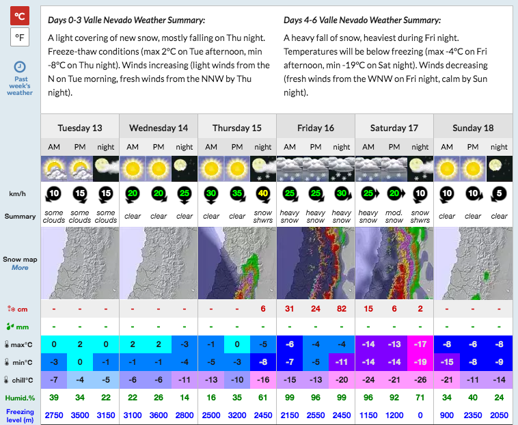The width and height of the screenshot is (518, 425).
Task: Click Days 0-3 Valle Nevado Weather Summary heading
Action: coord(126,20)
